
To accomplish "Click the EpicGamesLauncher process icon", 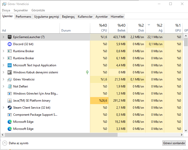I will coord(10,37).
